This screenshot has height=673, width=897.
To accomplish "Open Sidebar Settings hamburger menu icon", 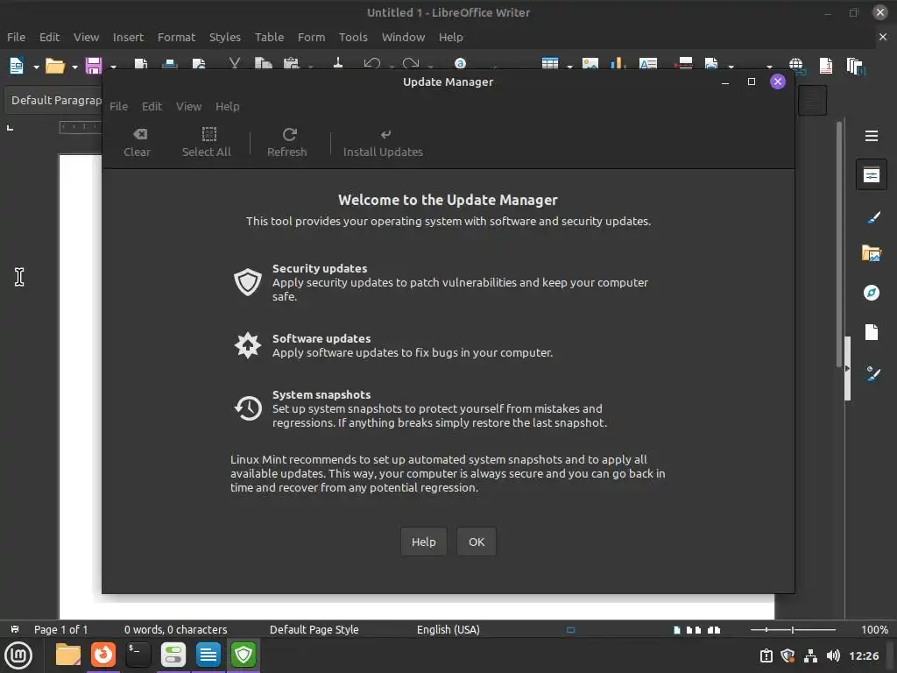I will point(872,136).
